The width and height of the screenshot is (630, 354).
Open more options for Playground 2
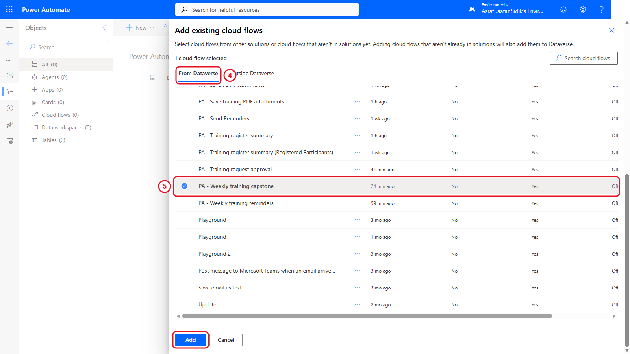358,254
